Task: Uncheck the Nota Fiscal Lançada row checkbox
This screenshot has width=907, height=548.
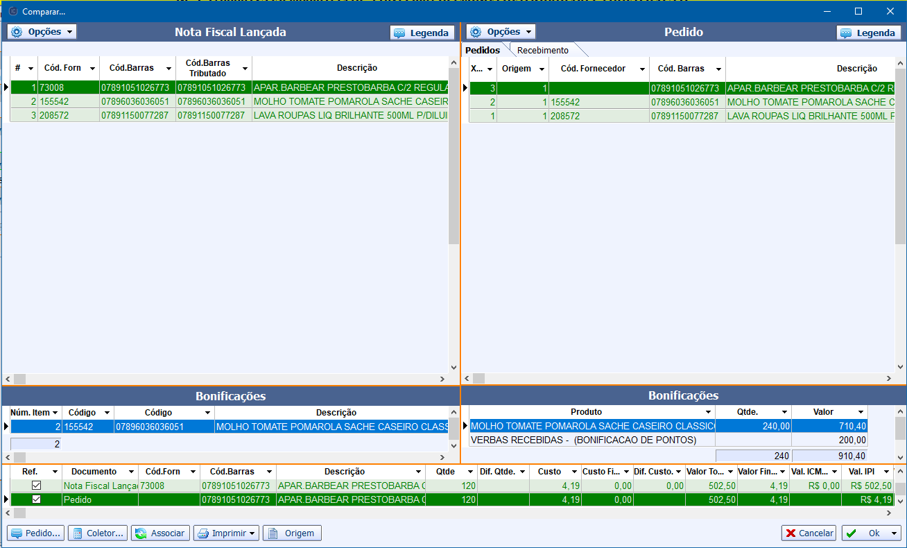Action: pyautogui.click(x=36, y=486)
